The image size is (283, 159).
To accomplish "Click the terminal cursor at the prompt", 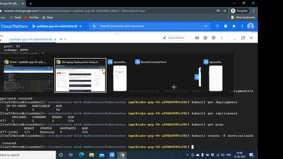I will [x=193, y=147].
